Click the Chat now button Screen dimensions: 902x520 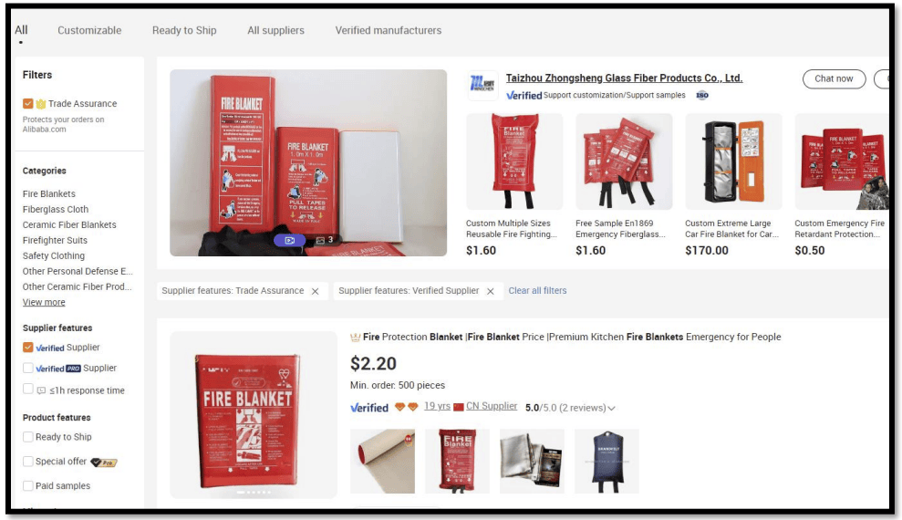tap(835, 78)
